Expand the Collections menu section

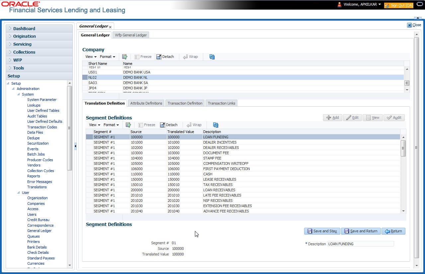tap(24, 52)
